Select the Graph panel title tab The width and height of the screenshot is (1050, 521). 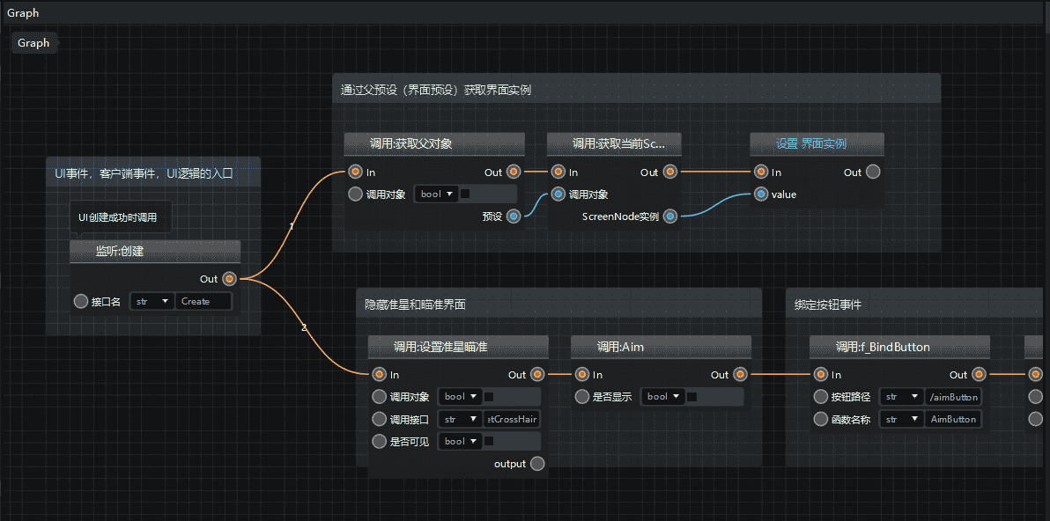pyautogui.click(x=23, y=13)
